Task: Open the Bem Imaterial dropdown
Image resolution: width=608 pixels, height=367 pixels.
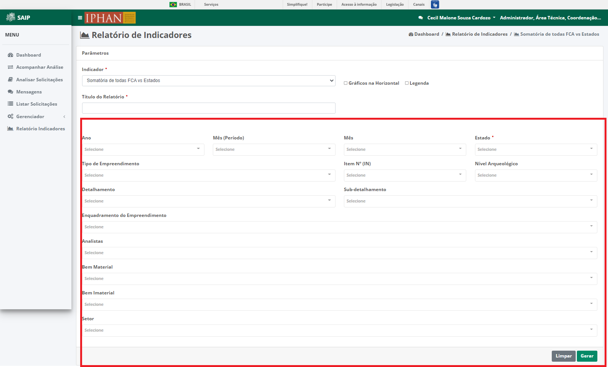Action: tap(340, 305)
